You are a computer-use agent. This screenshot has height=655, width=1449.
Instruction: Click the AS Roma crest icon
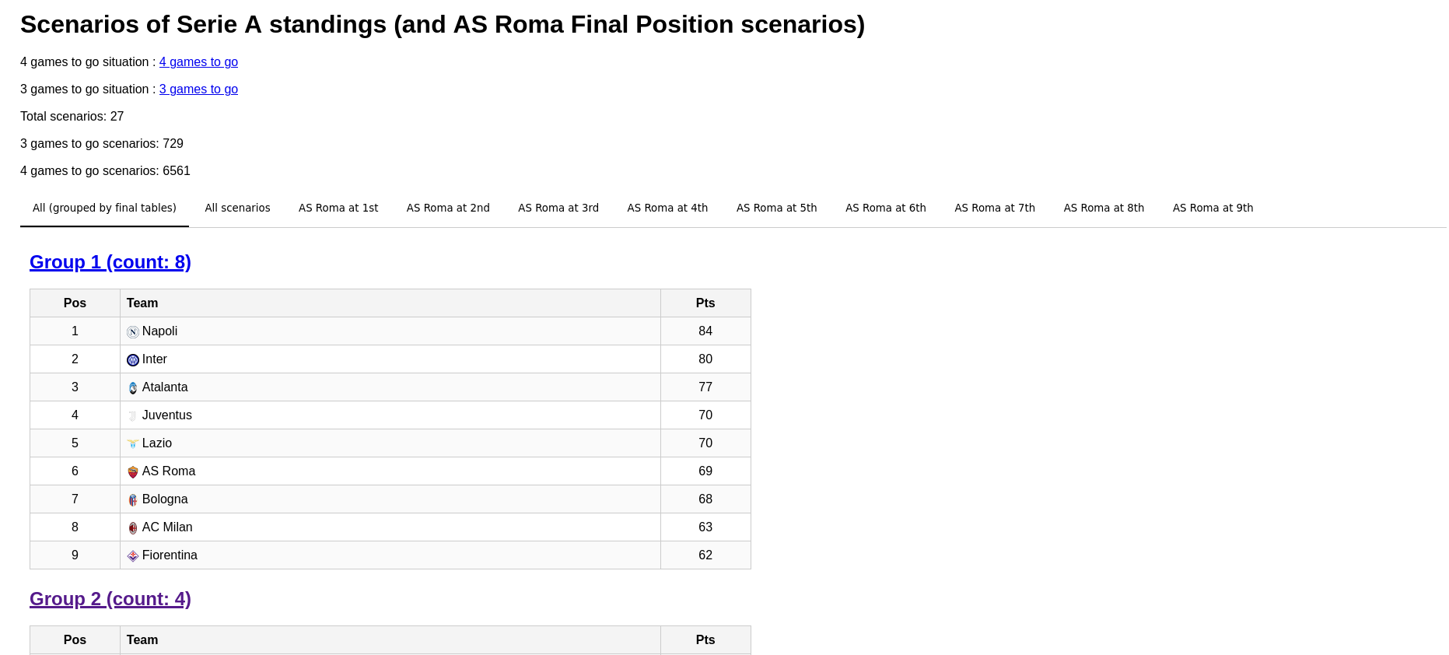click(x=133, y=472)
